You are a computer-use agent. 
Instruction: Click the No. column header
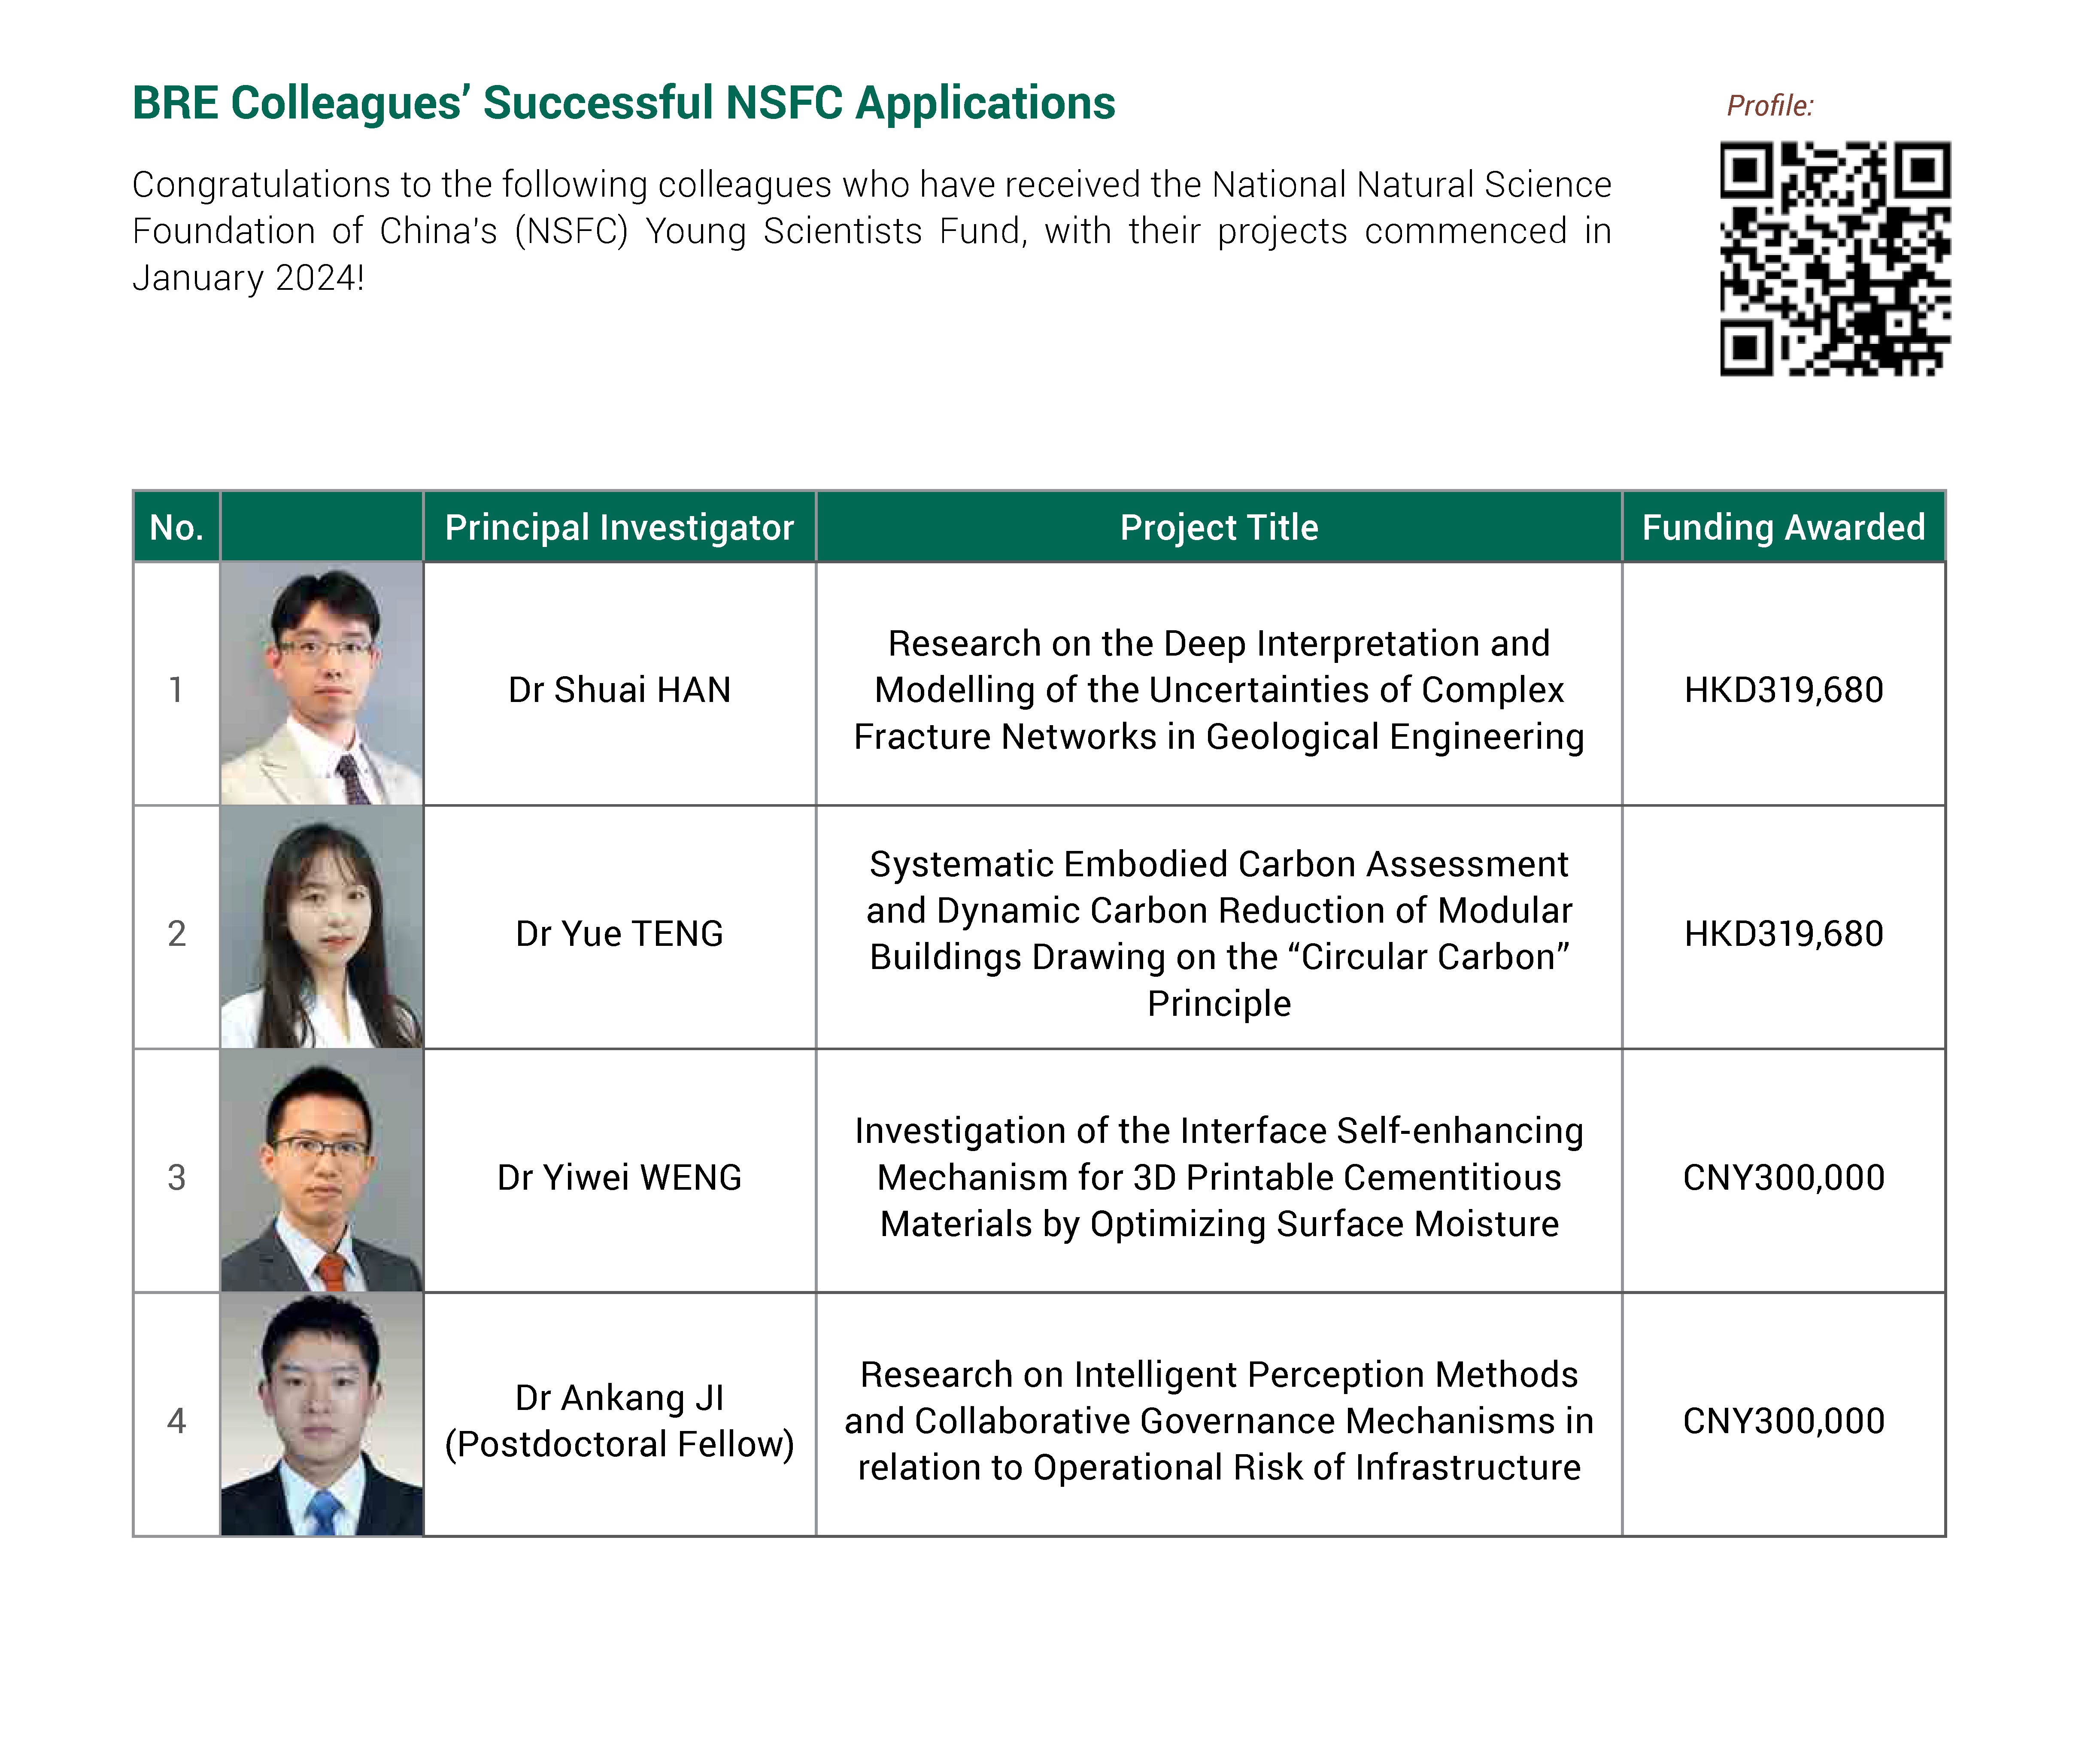click(x=176, y=527)
